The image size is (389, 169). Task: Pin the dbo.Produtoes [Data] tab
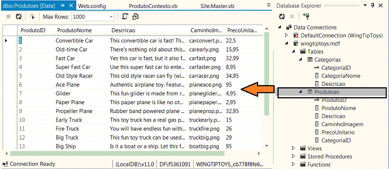click(x=62, y=5)
